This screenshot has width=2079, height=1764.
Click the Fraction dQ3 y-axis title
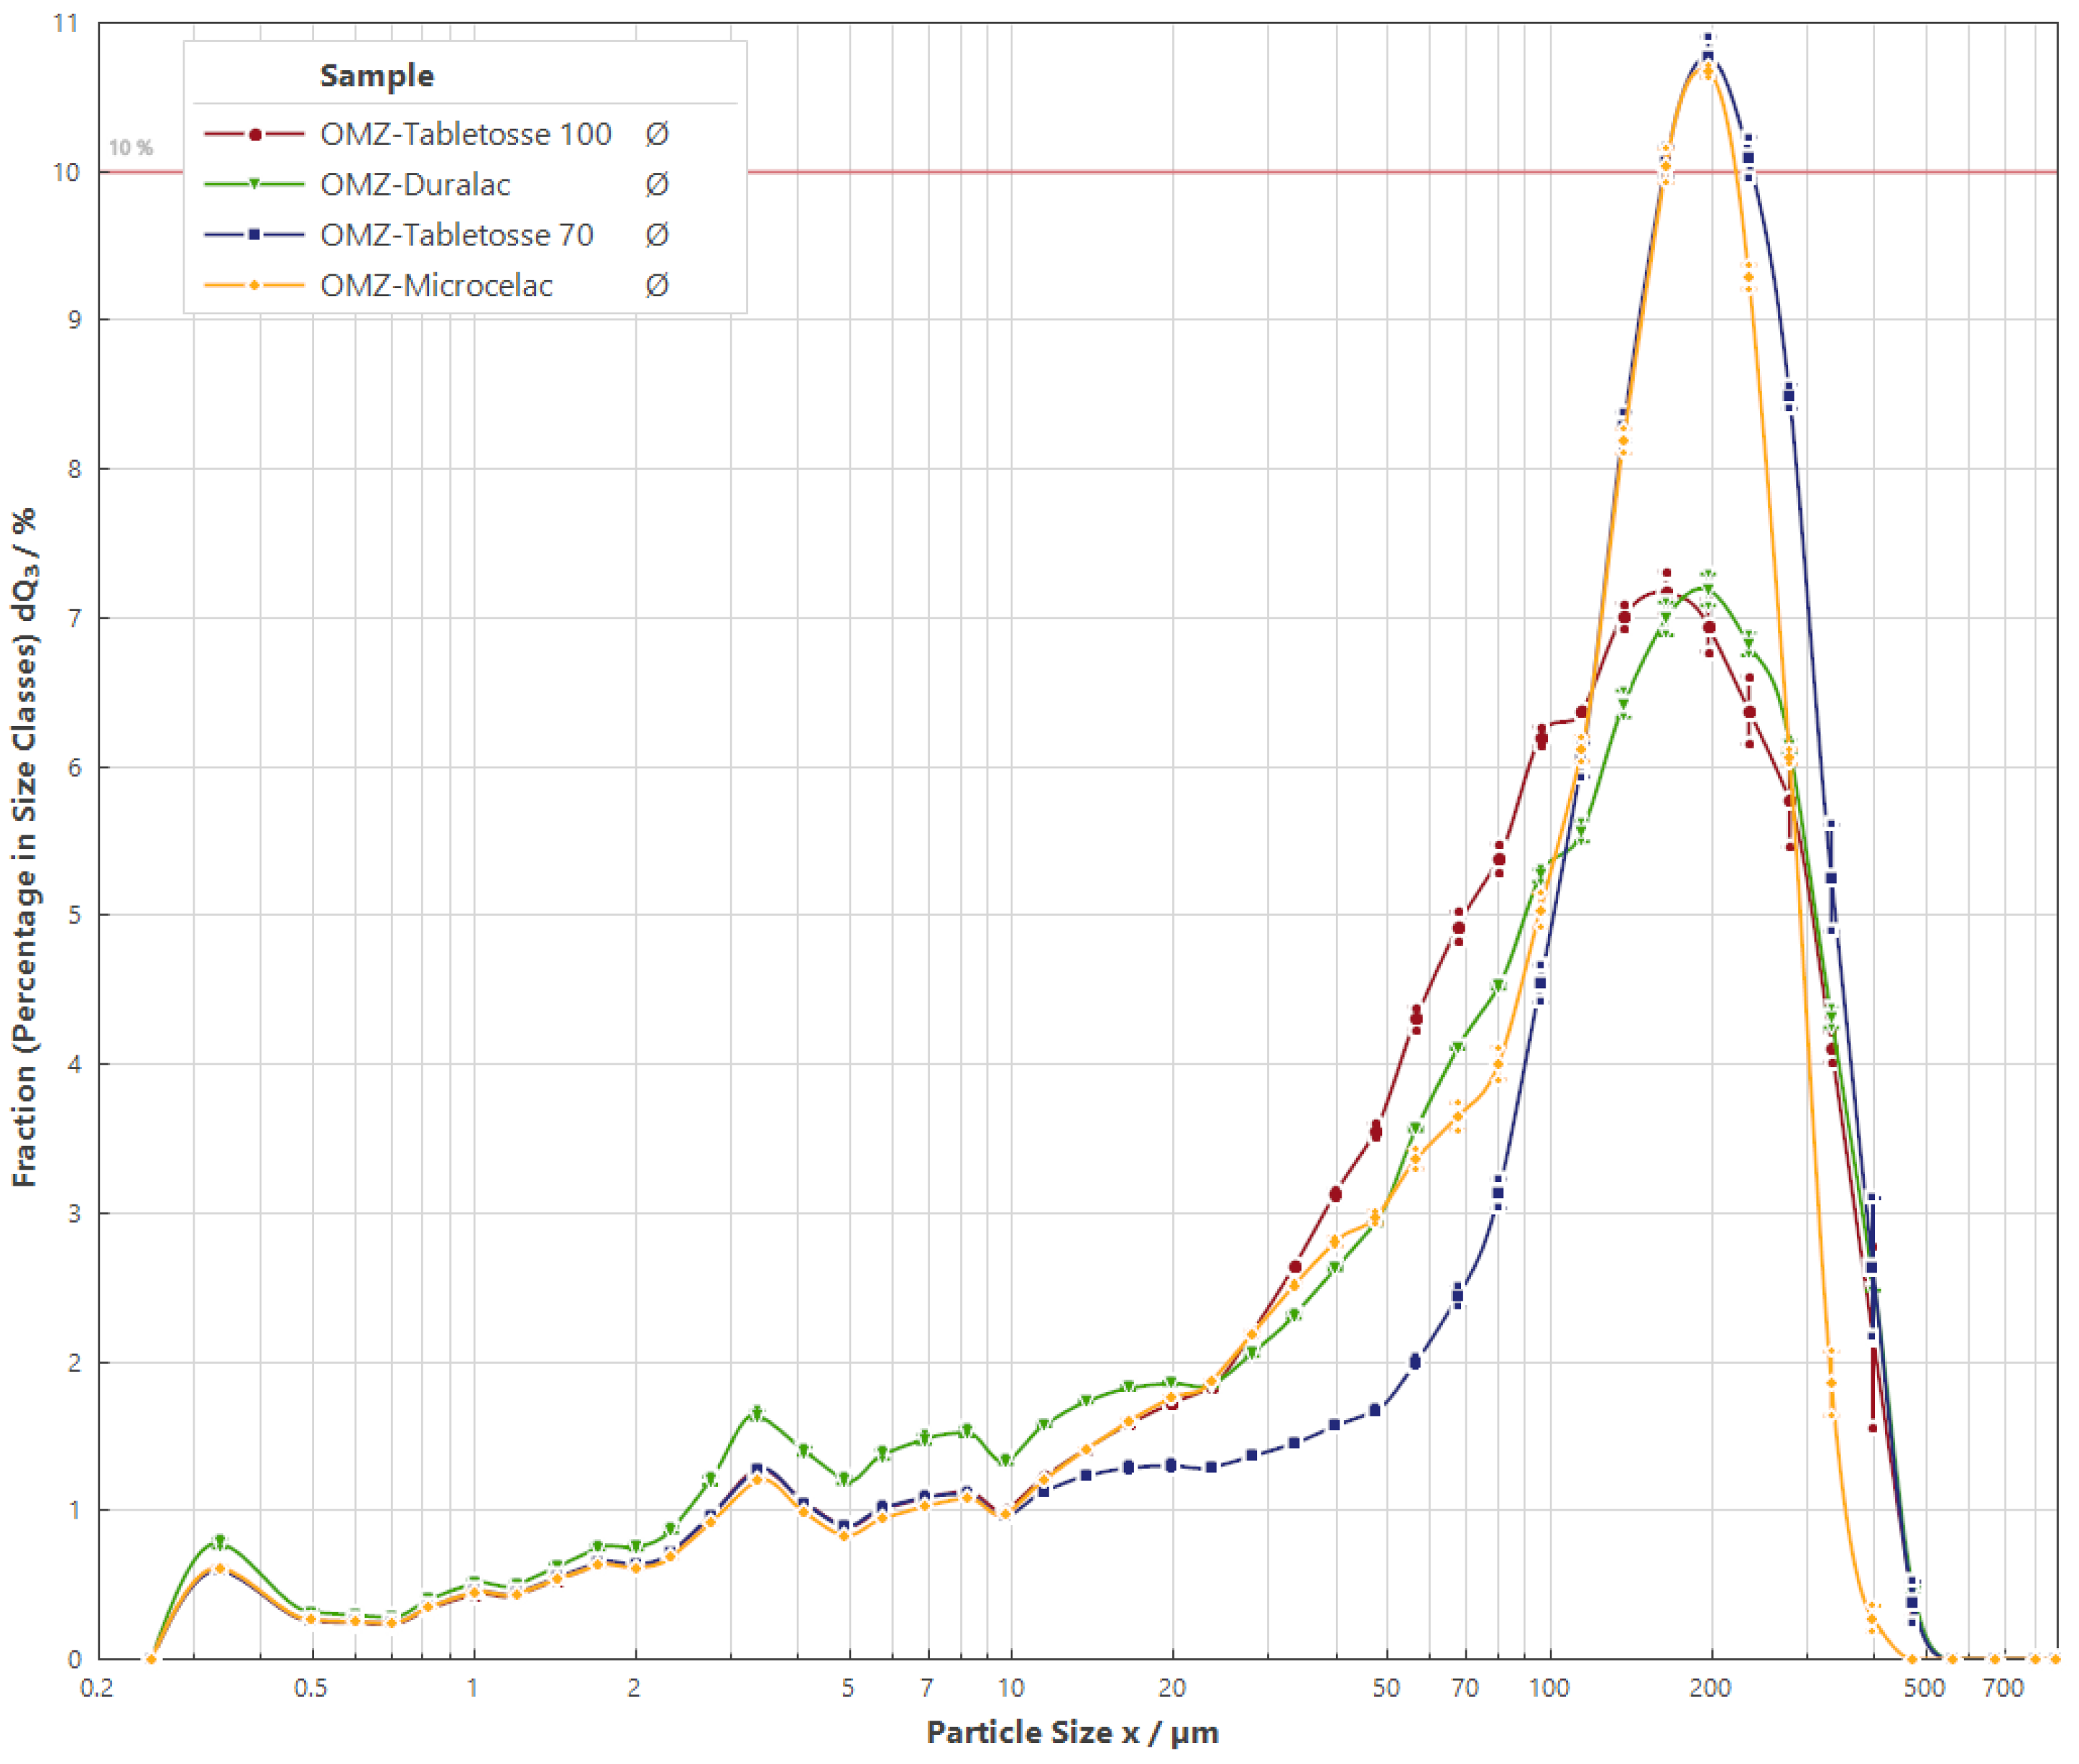coord(25,848)
